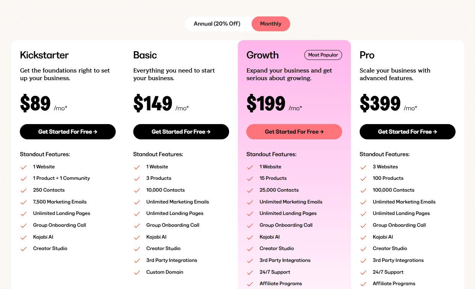Click Basic's Unlimited Marketing Emails feature

click(x=178, y=202)
